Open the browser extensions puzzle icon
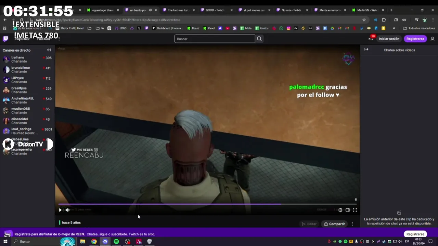Viewport: 438px width, 246px height. pyautogui.click(x=384, y=20)
